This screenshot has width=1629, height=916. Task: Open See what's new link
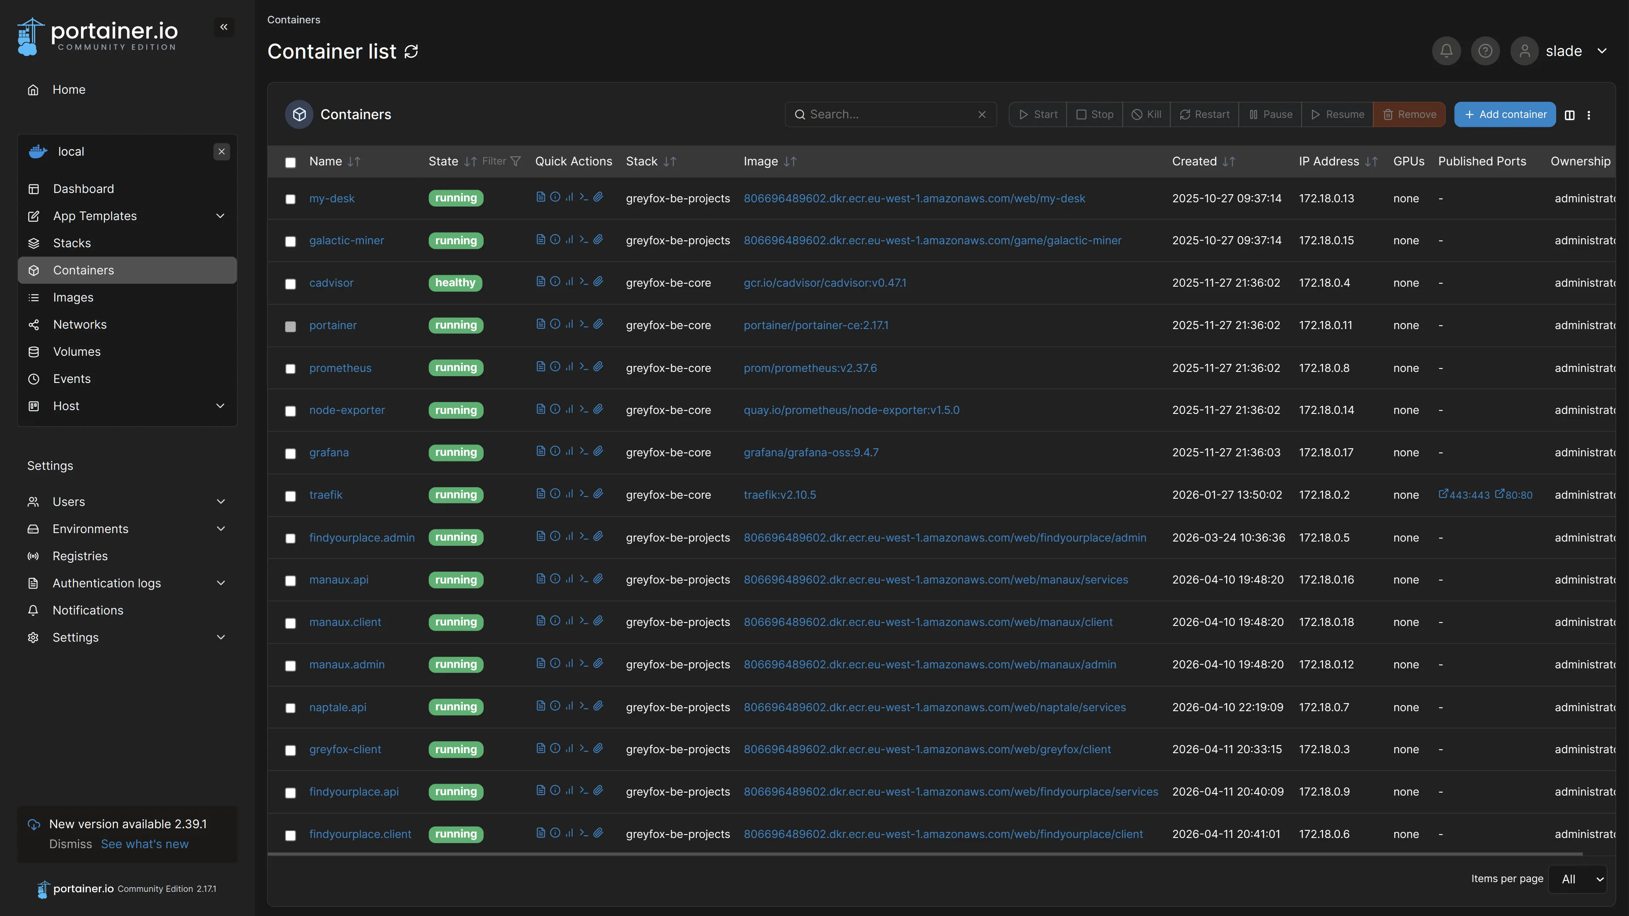(145, 845)
